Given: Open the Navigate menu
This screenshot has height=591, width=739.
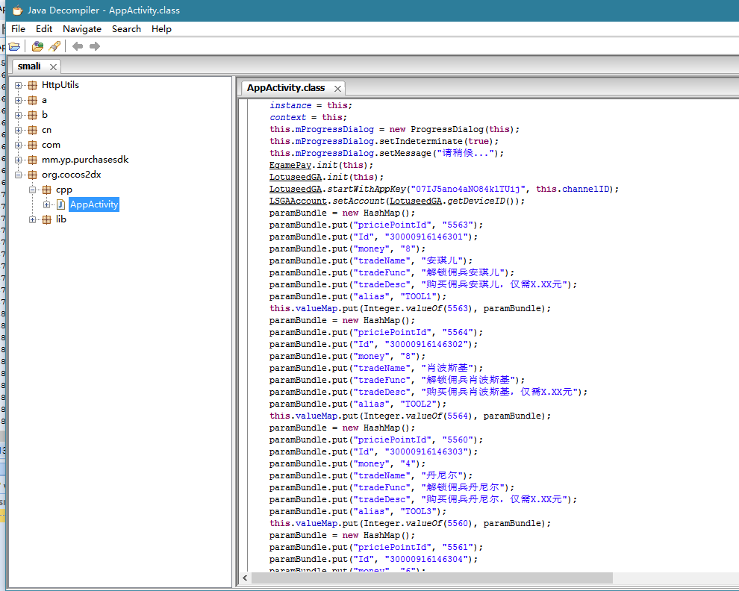Looking at the screenshot, I should point(82,29).
